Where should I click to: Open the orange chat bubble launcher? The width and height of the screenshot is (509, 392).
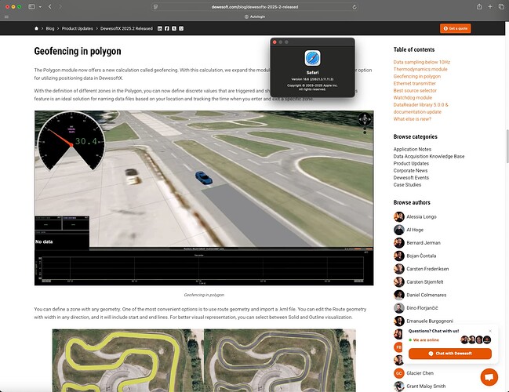(489, 377)
